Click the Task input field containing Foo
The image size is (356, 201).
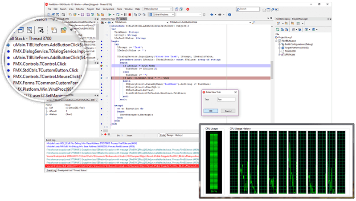tap(226, 100)
